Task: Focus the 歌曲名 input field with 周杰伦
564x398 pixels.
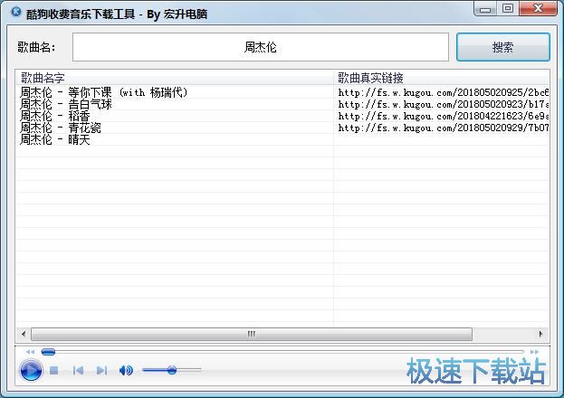Action: point(261,47)
